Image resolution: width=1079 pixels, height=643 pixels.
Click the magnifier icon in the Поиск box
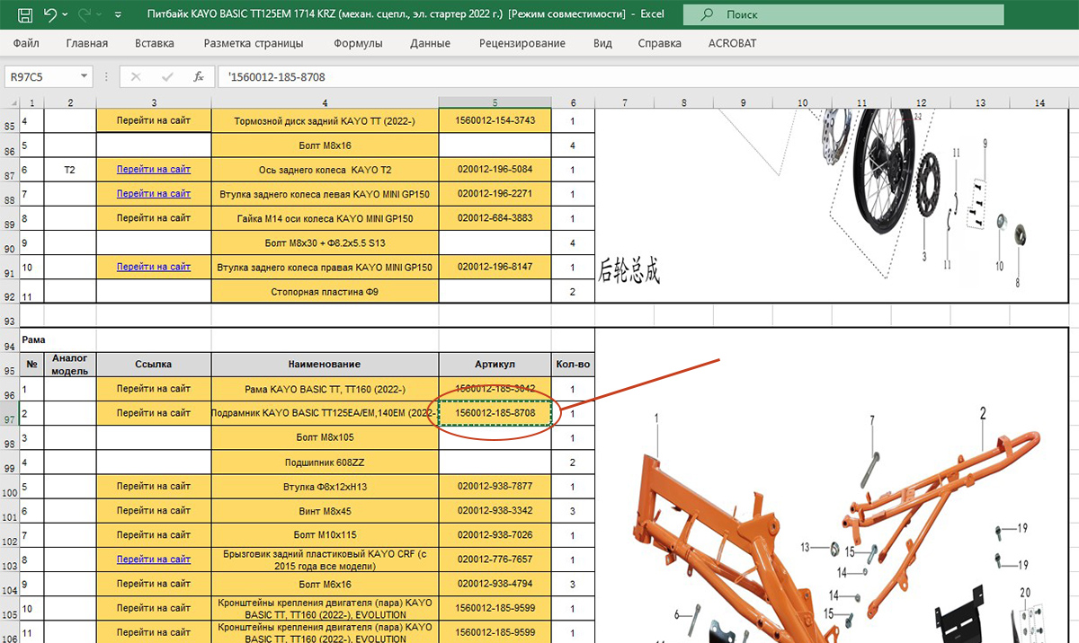708,15
